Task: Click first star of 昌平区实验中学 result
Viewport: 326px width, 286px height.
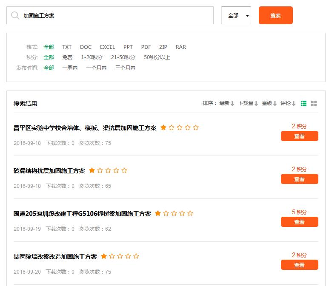Action: (163, 127)
